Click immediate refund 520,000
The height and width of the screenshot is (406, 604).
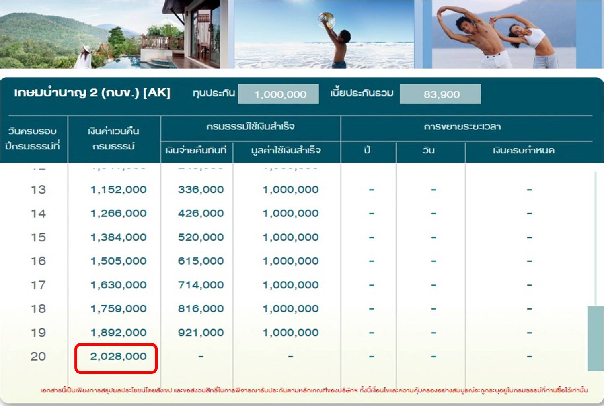click(x=201, y=237)
